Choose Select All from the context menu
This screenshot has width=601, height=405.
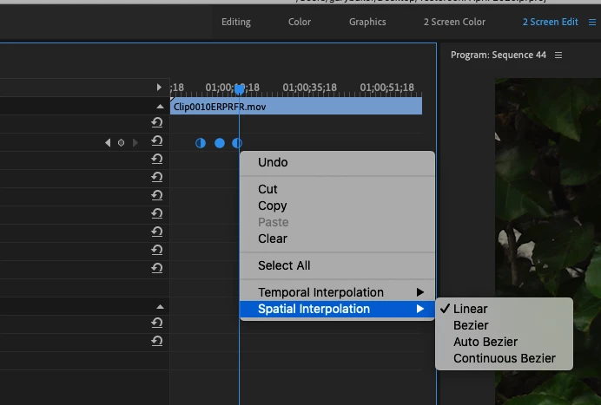point(337,265)
